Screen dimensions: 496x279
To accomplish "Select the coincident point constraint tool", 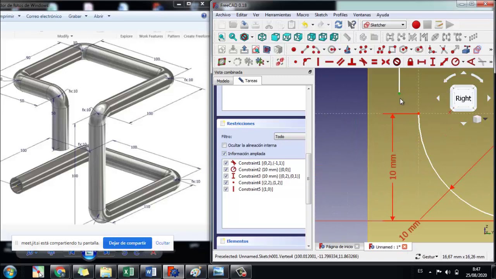I will point(295,62).
